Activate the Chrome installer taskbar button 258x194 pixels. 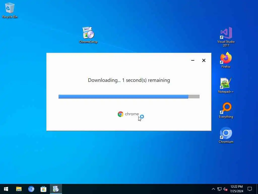click(56, 189)
